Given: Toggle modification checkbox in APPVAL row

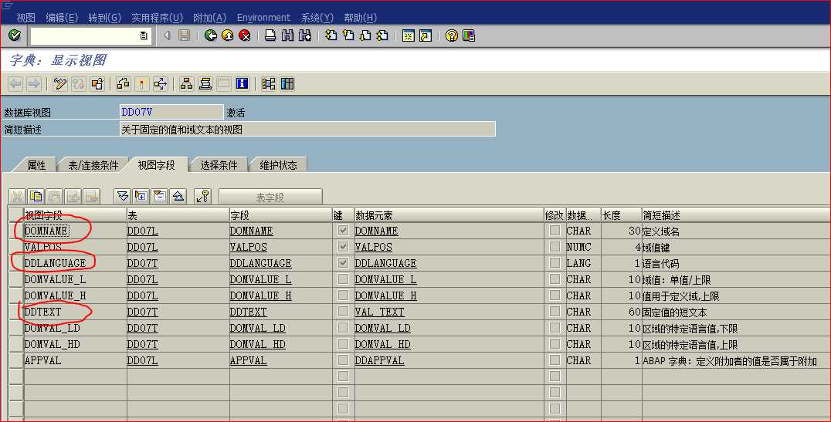Looking at the screenshot, I should pyautogui.click(x=555, y=360).
